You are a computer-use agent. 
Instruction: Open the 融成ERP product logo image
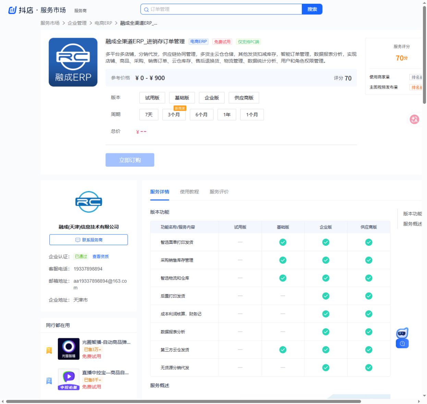point(73,62)
